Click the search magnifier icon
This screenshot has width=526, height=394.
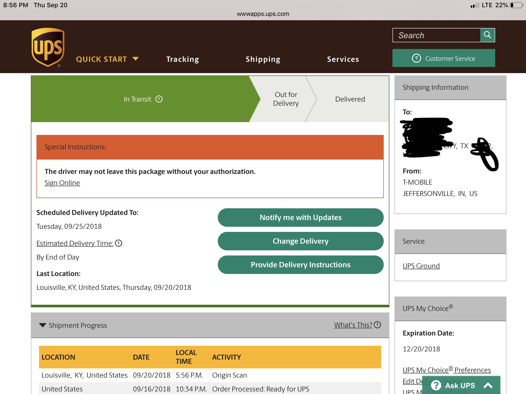point(487,35)
